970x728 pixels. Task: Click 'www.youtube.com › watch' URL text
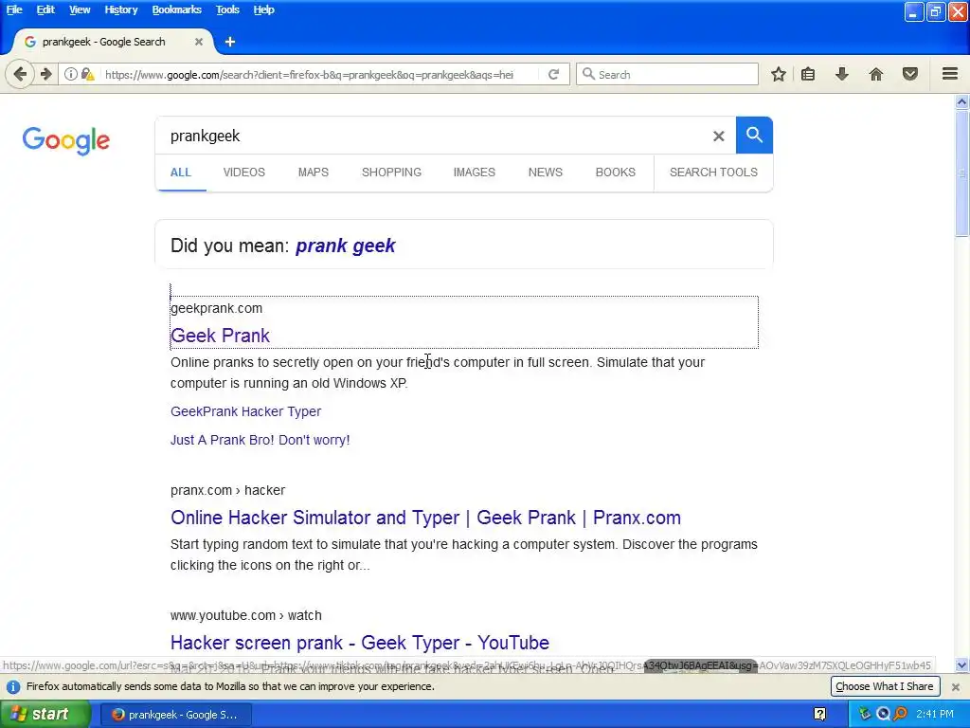pos(246,615)
